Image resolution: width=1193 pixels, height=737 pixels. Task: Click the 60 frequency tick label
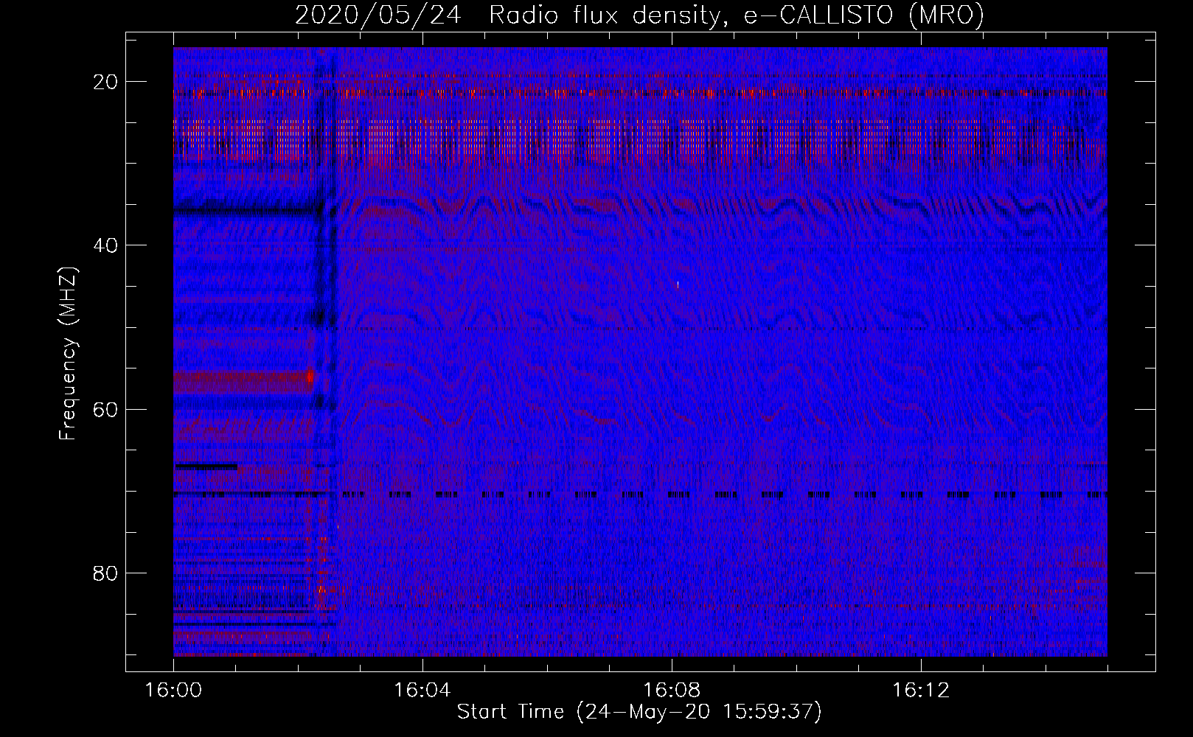tap(106, 409)
